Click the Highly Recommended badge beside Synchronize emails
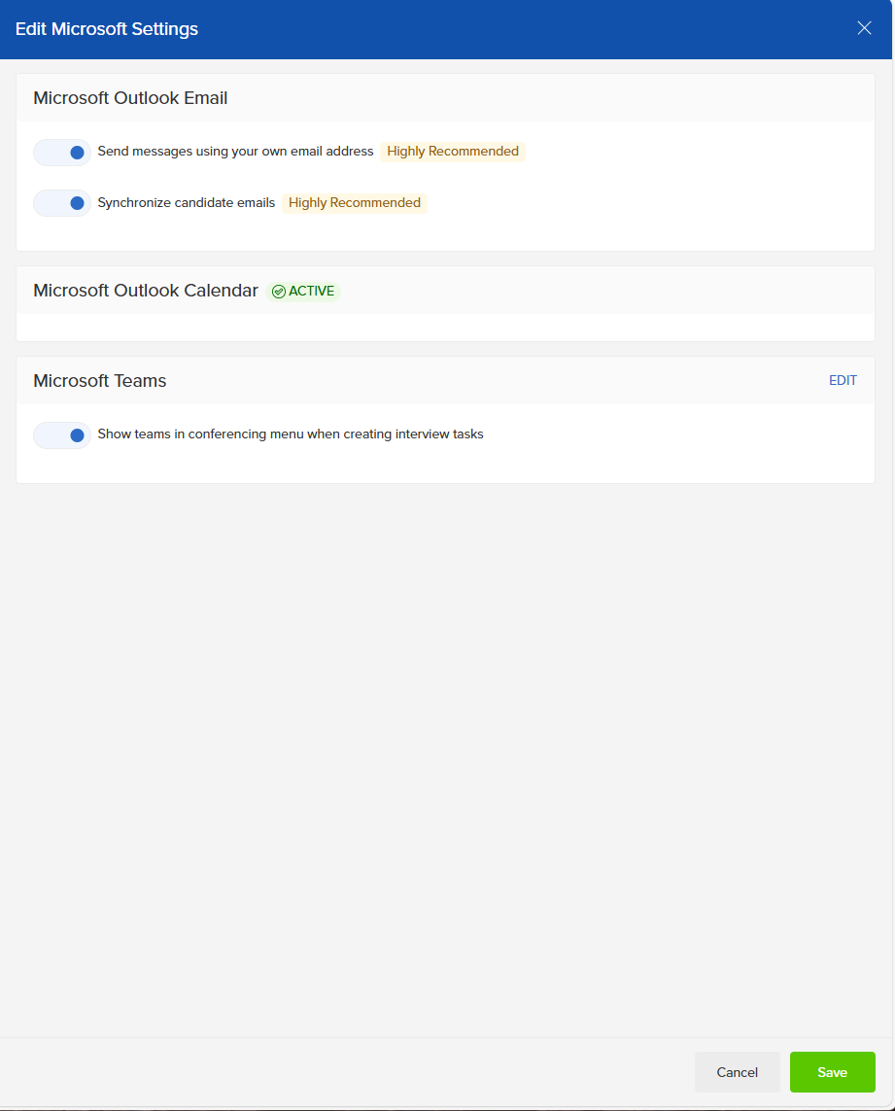The height and width of the screenshot is (1111, 895). pyautogui.click(x=355, y=203)
